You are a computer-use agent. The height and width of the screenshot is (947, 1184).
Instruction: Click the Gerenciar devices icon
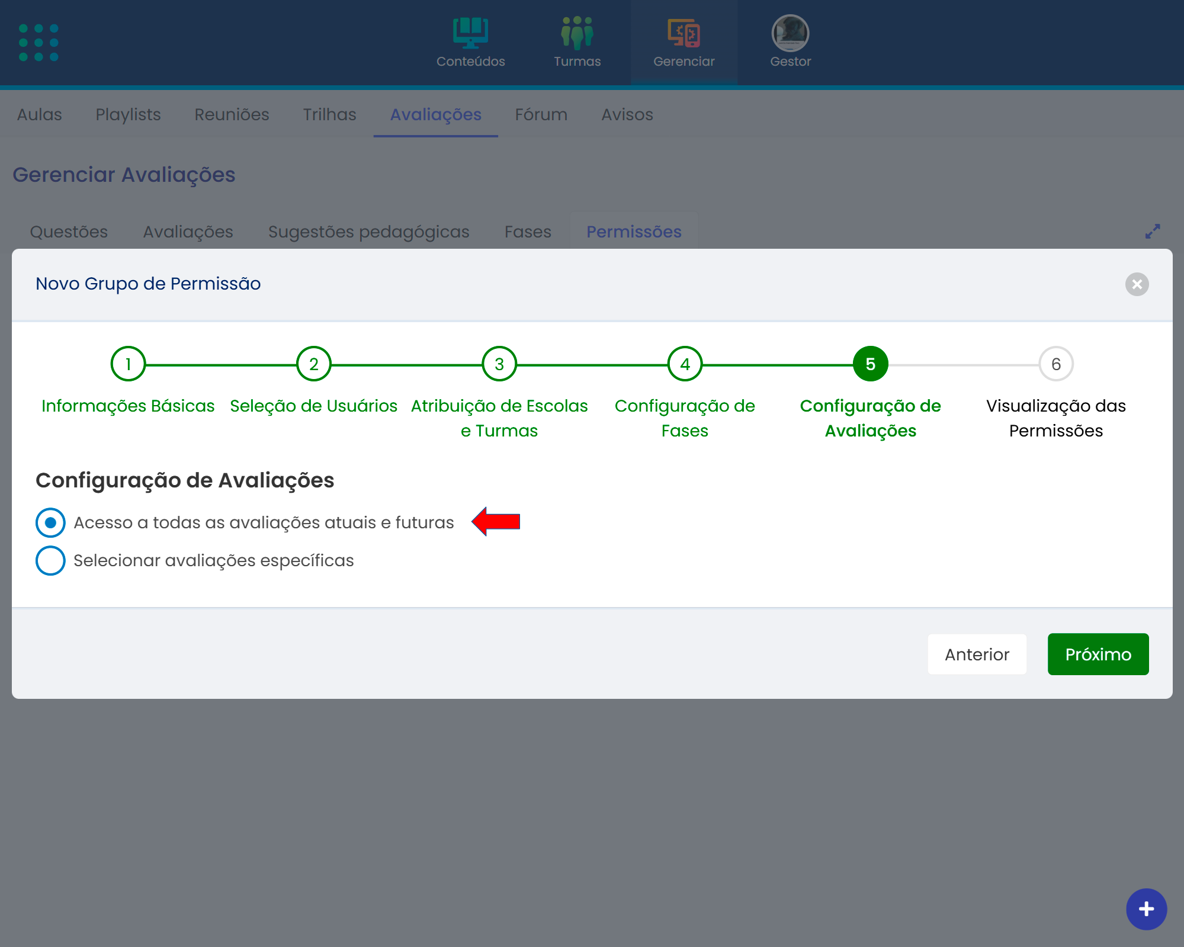684,33
